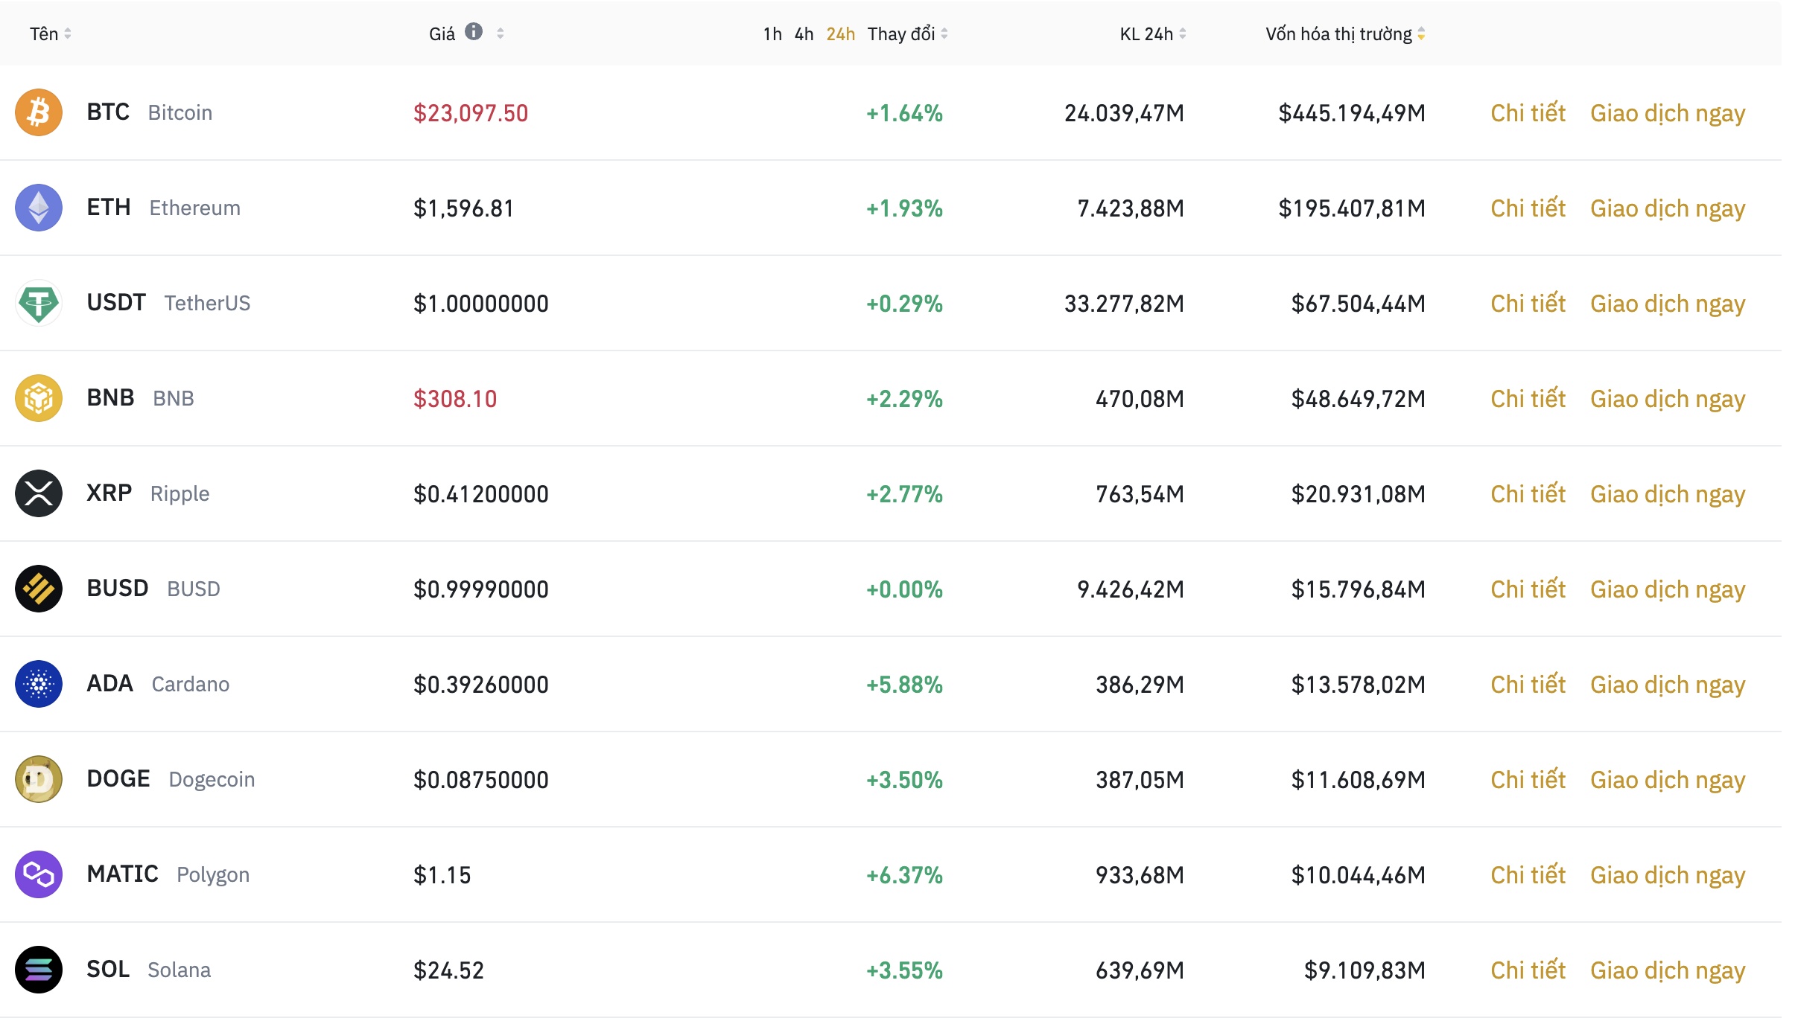The height and width of the screenshot is (1021, 1795).
Task: Click the Ethereum price $1,596.81
Action: pyautogui.click(x=464, y=208)
